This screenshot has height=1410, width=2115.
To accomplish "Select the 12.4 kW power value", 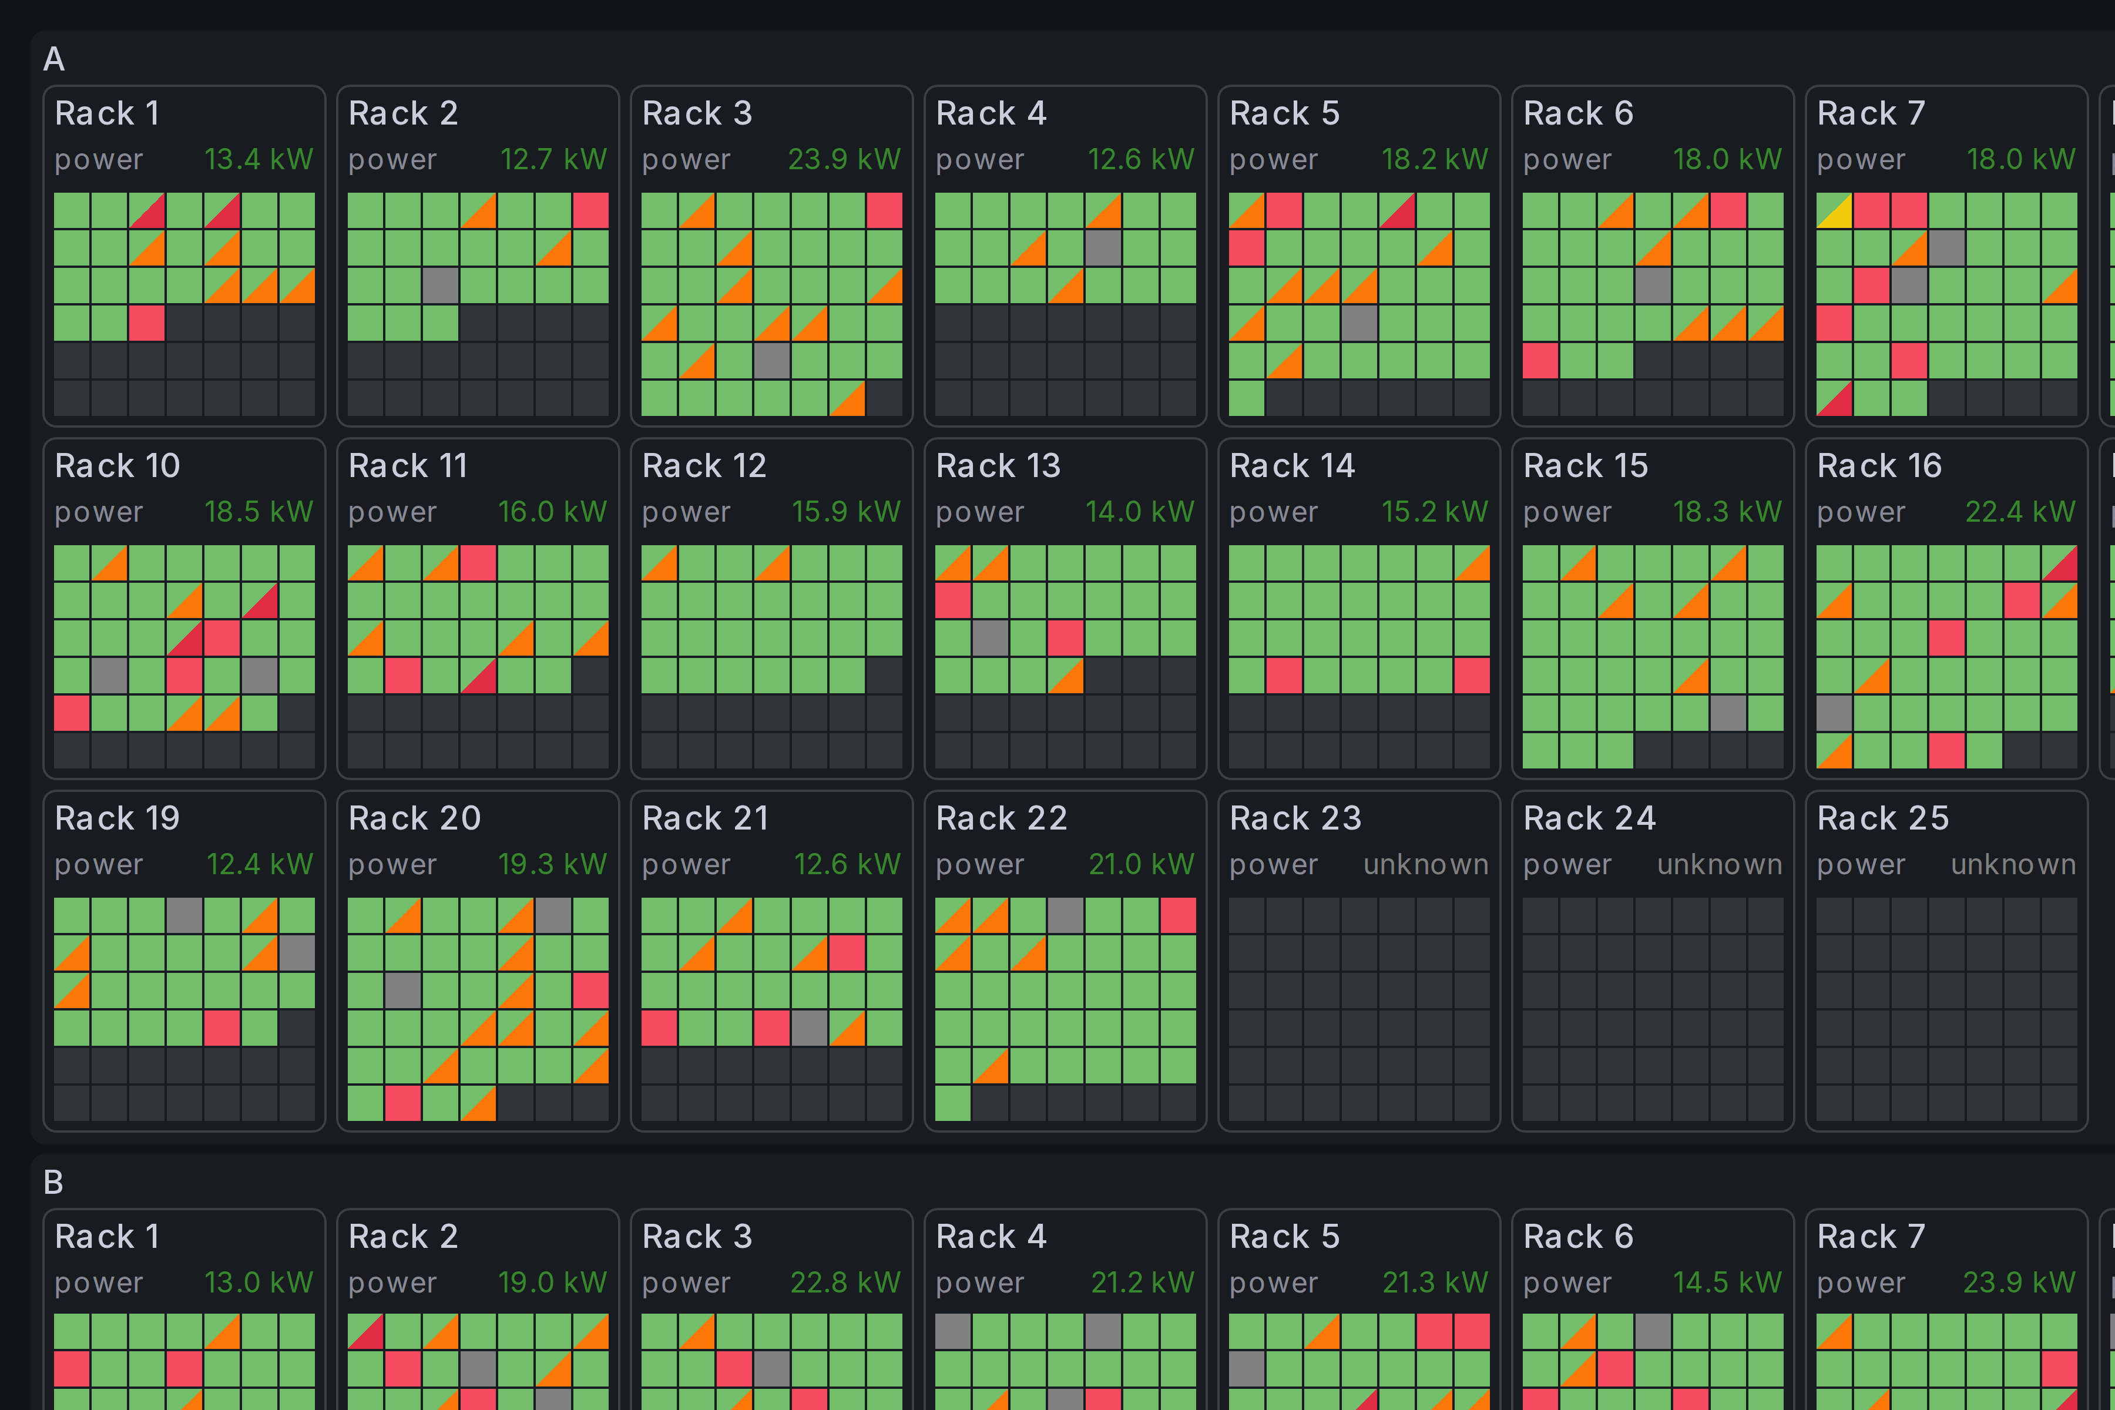I will click(260, 864).
